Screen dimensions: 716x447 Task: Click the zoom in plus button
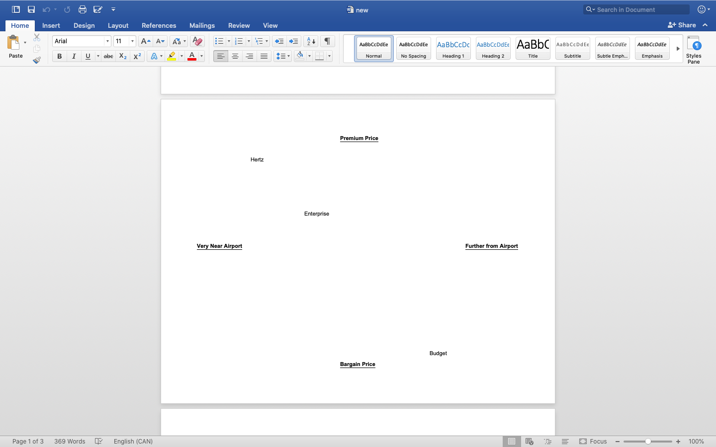[x=678, y=441]
